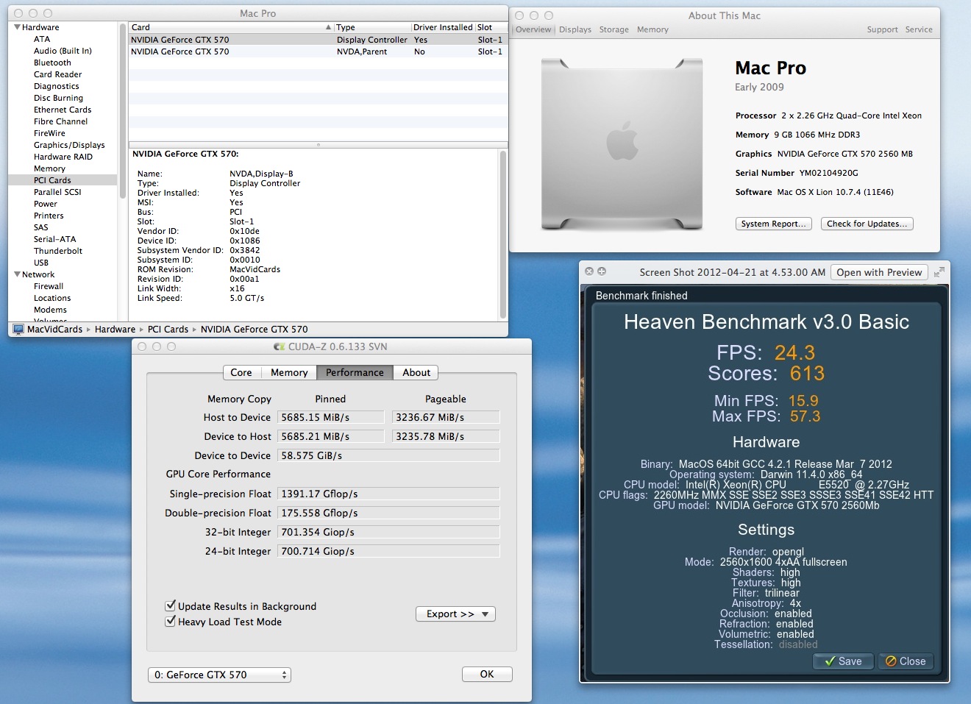Select Overview tab in About This Mac
Image resolution: width=971 pixels, height=704 pixels.
[x=533, y=29]
